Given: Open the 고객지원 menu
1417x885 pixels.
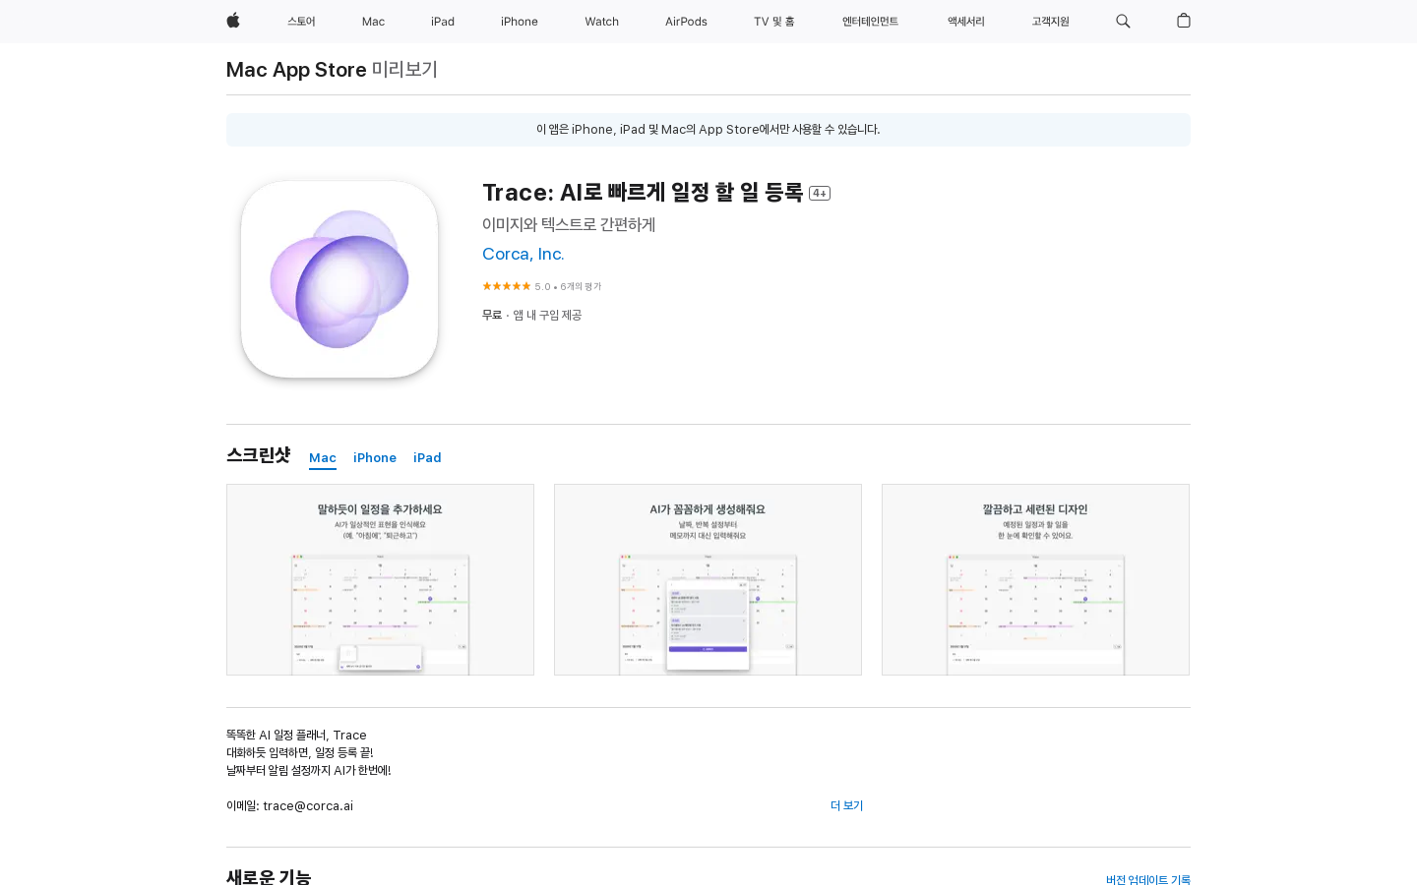Looking at the screenshot, I should pos(1050,22).
